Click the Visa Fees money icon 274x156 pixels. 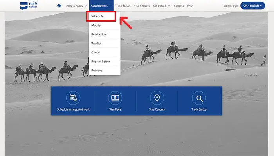click(115, 98)
